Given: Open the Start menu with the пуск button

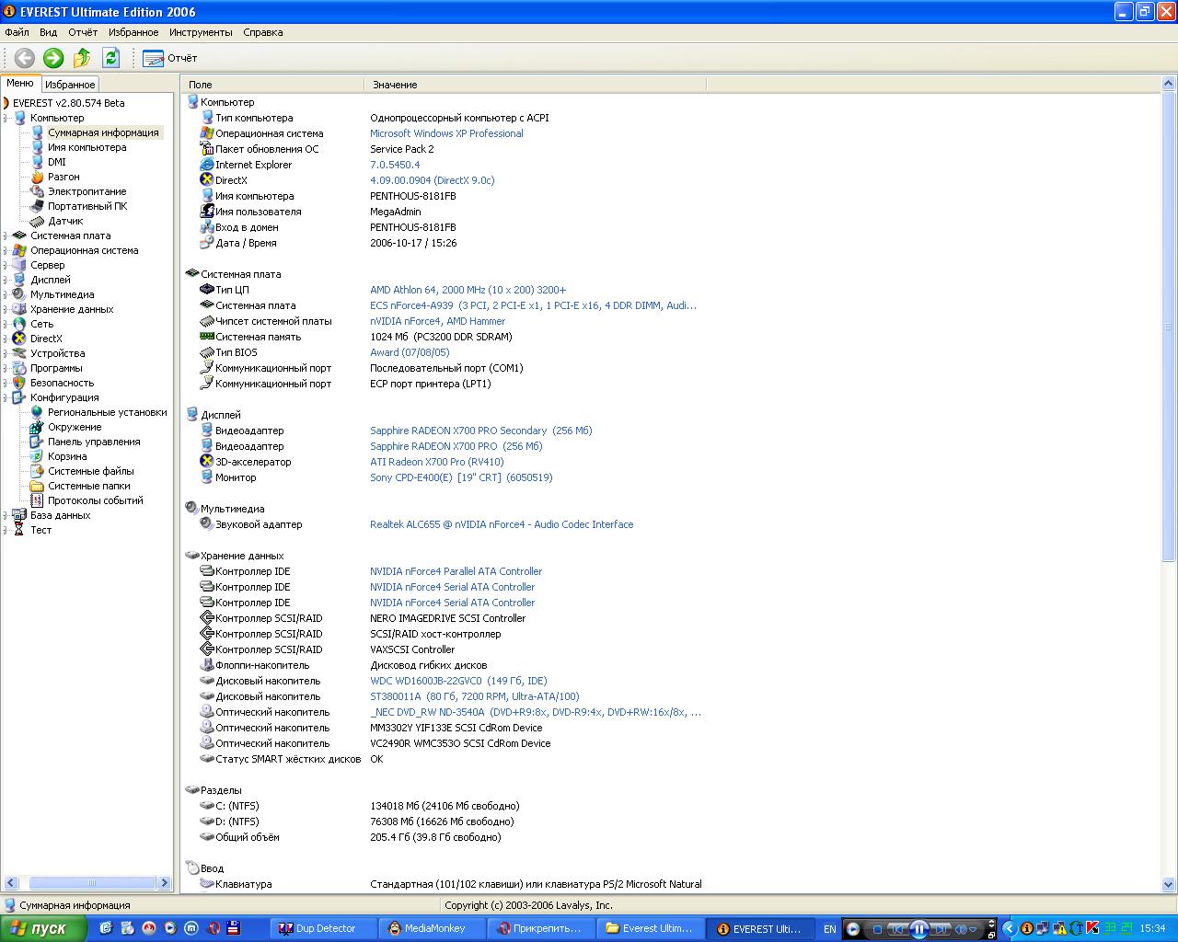Looking at the screenshot, I should pos(43,928).
